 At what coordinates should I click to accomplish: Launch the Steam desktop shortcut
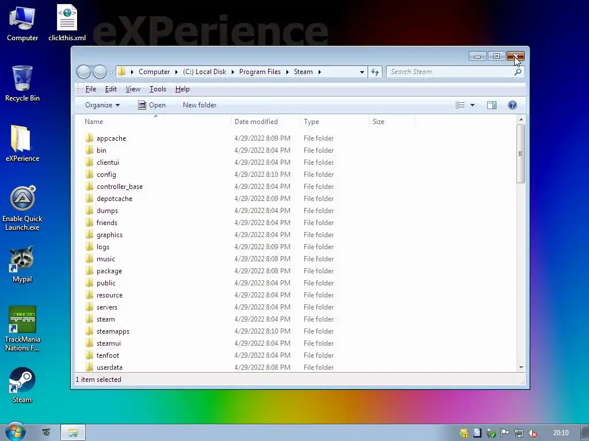(x=22, y=385)
